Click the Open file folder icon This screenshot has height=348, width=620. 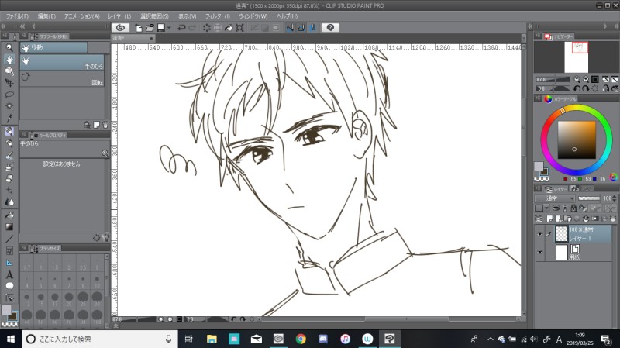[x=150, y=28]
